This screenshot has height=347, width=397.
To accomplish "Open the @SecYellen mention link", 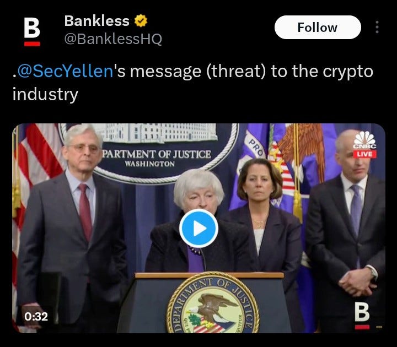I will tap(65, 71).
